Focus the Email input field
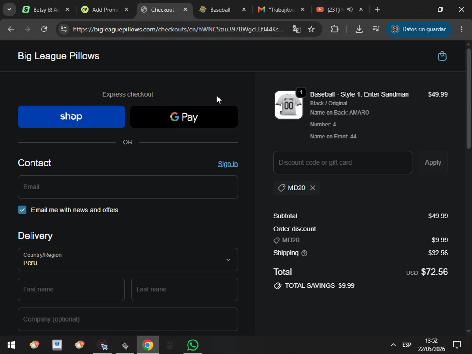 coord(128,187)
